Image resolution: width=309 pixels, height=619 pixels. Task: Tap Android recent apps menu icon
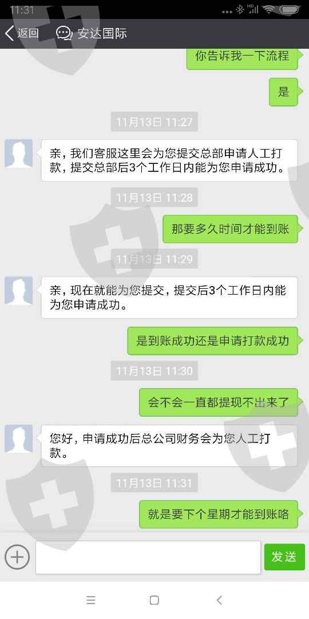[90, 600]
